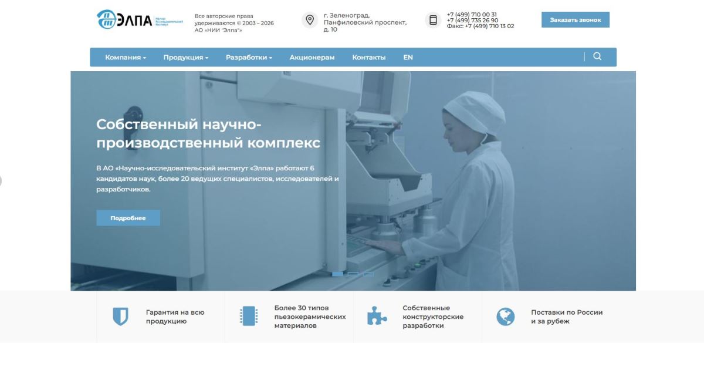Click the globe deliveries icon
Image resolution: width=704 pixels, height=370 pixels.
[505, 317]
